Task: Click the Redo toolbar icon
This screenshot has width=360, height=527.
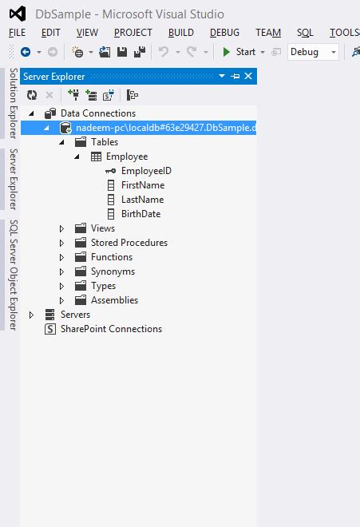Action: [192, 52]
